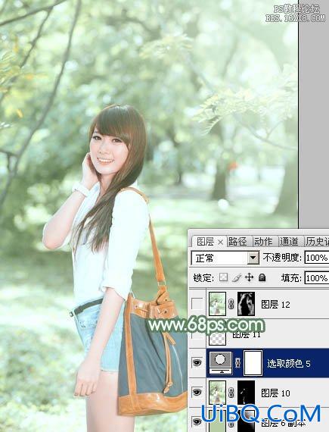The height and width of the screenshot is (432, 329).
Task: Click link icon on 图层 10
Action: 231,393
